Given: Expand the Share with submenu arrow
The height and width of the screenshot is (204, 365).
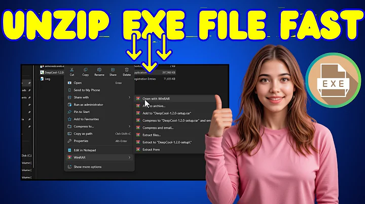Looking at the screenshot, I should point(129,97).
